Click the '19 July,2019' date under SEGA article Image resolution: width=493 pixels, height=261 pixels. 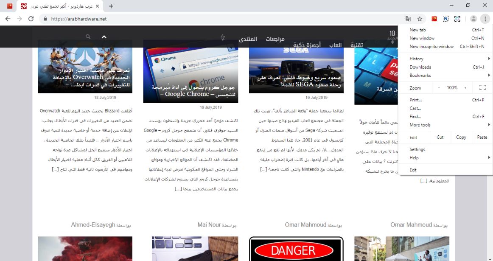pos(317,98)
